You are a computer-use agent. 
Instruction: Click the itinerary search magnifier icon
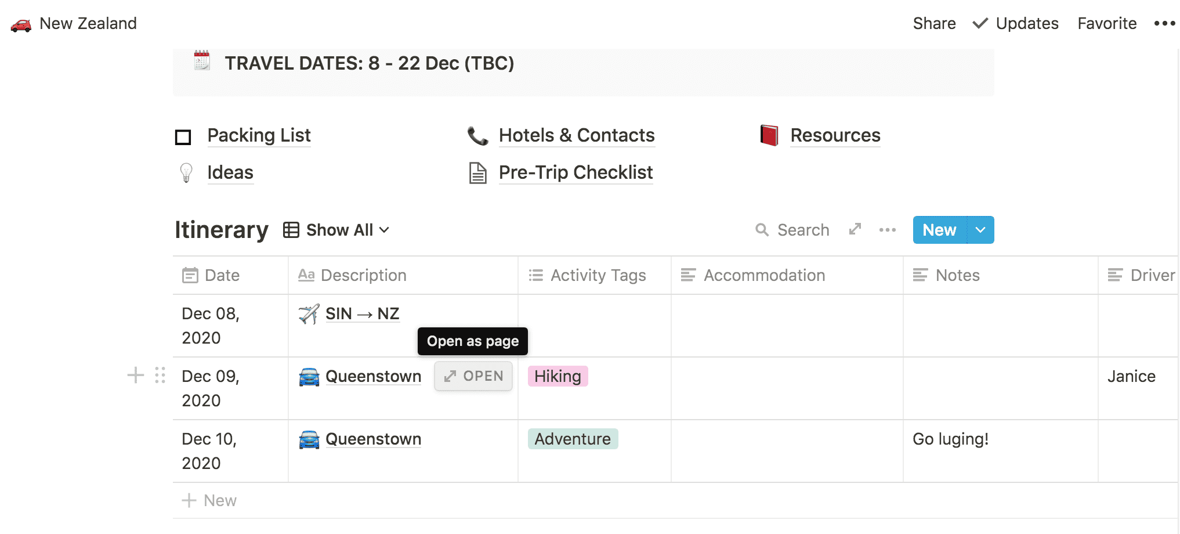coord(762,230)
